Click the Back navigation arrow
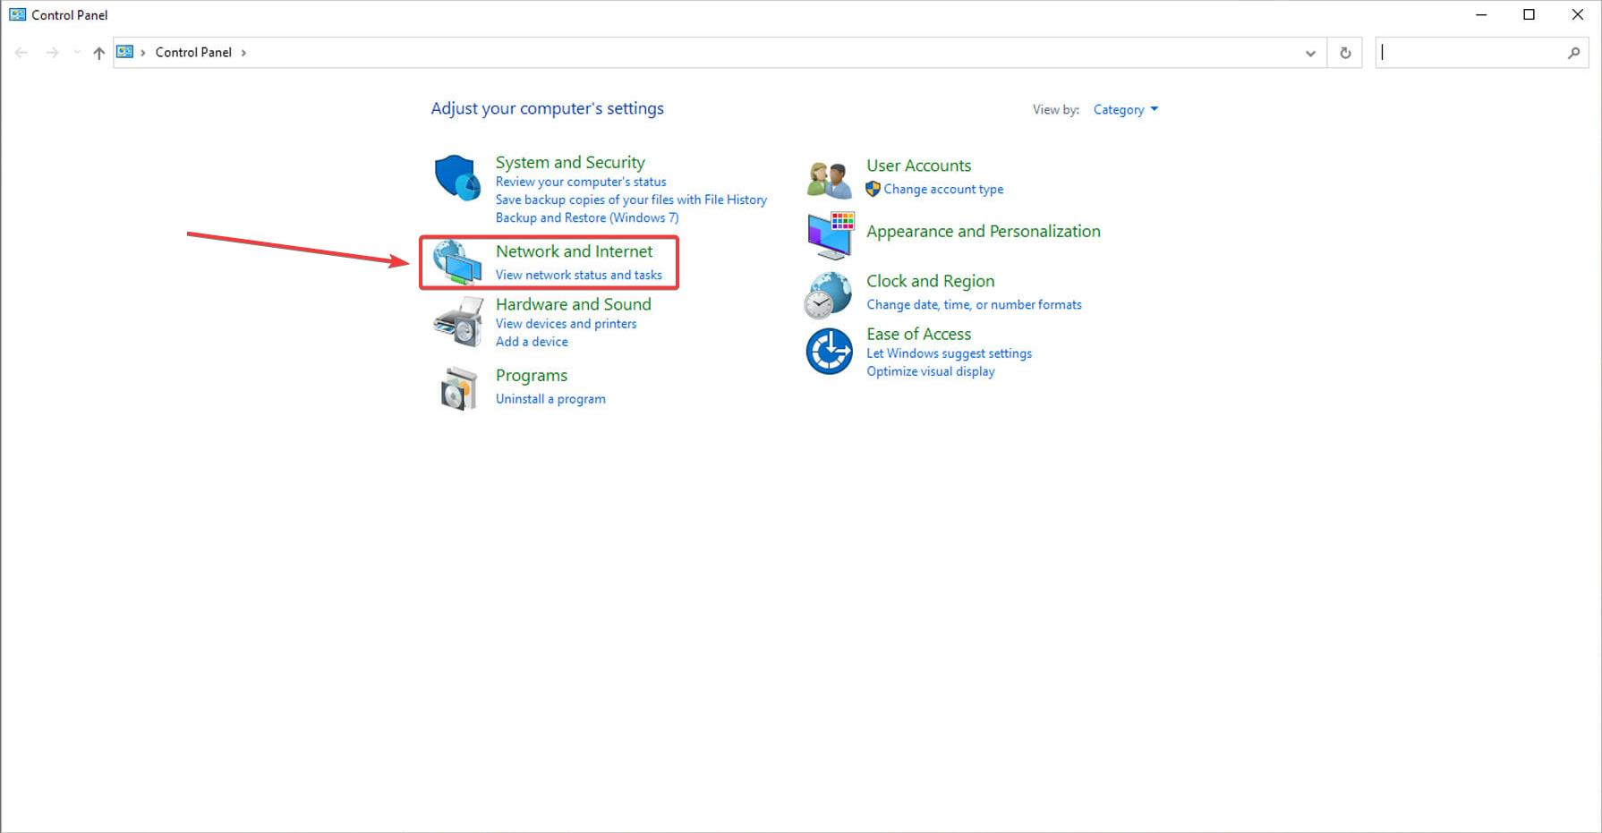This screenshot has height=833, width=1602. 21,53
